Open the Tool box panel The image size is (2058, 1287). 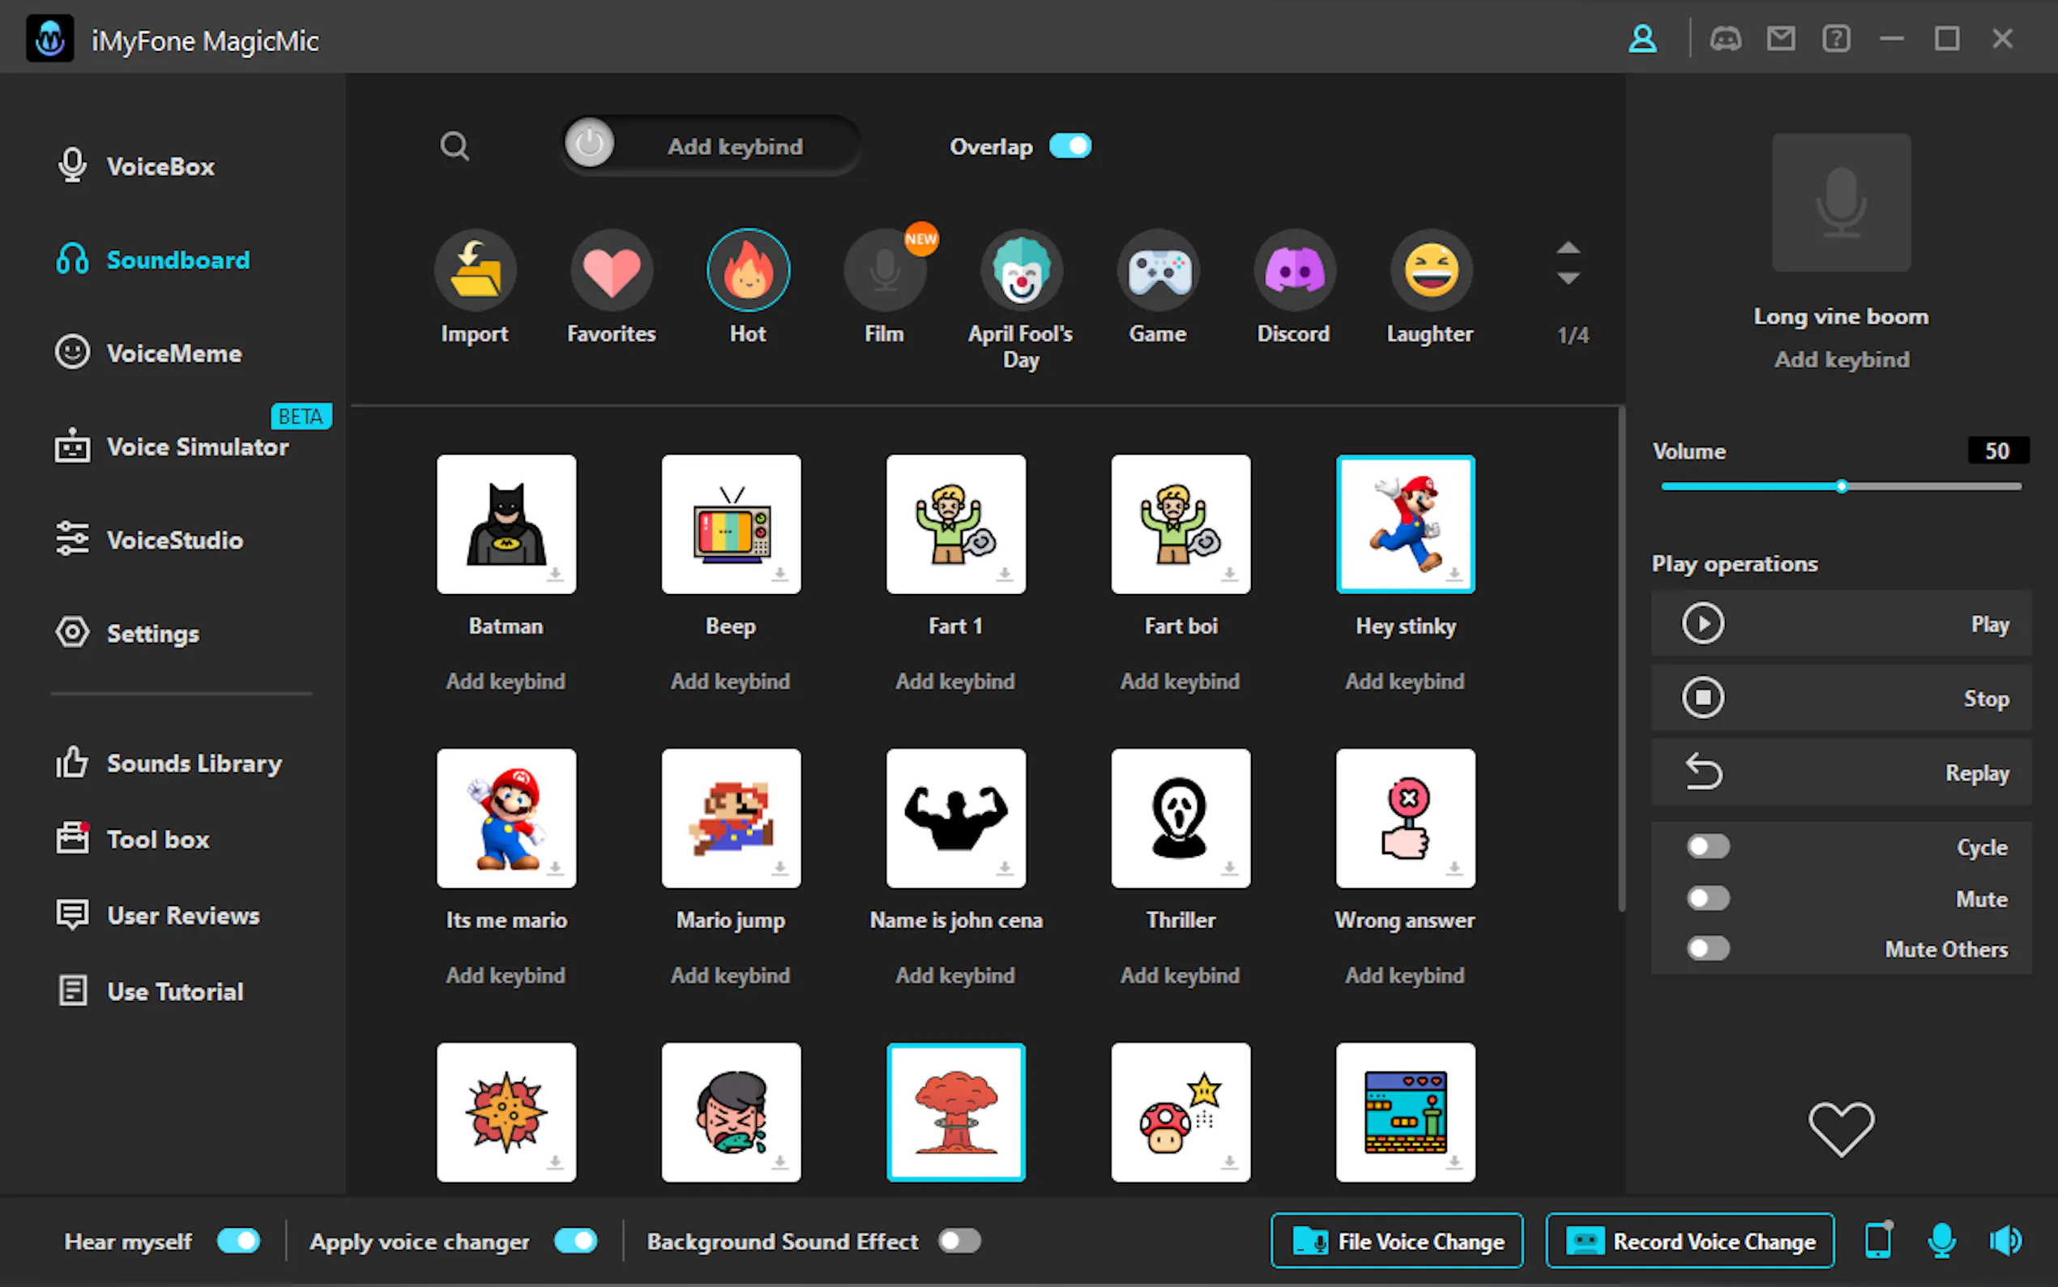tap(157, 839)
